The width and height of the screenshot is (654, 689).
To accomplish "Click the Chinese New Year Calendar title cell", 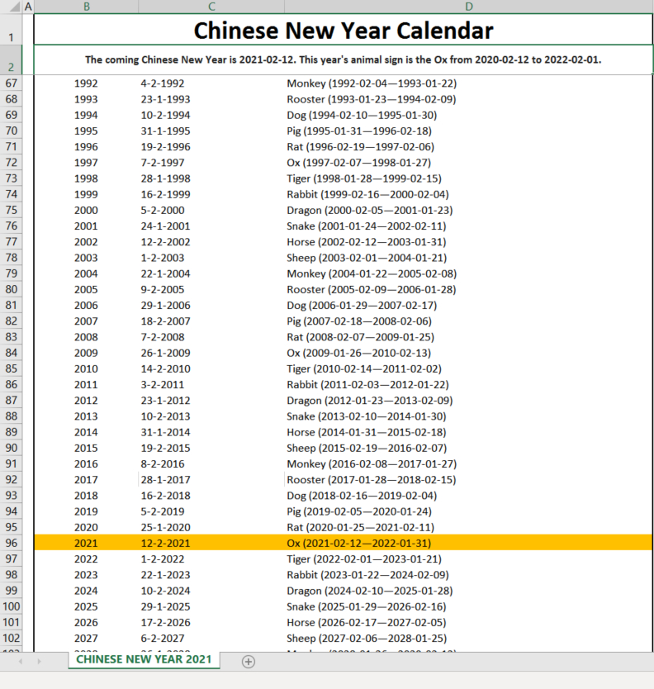I will (x=344, y=30).
